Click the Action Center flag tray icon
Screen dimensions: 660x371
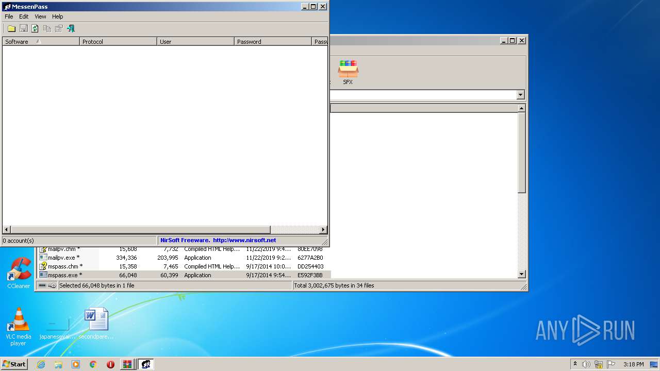[x=611, y=364]
